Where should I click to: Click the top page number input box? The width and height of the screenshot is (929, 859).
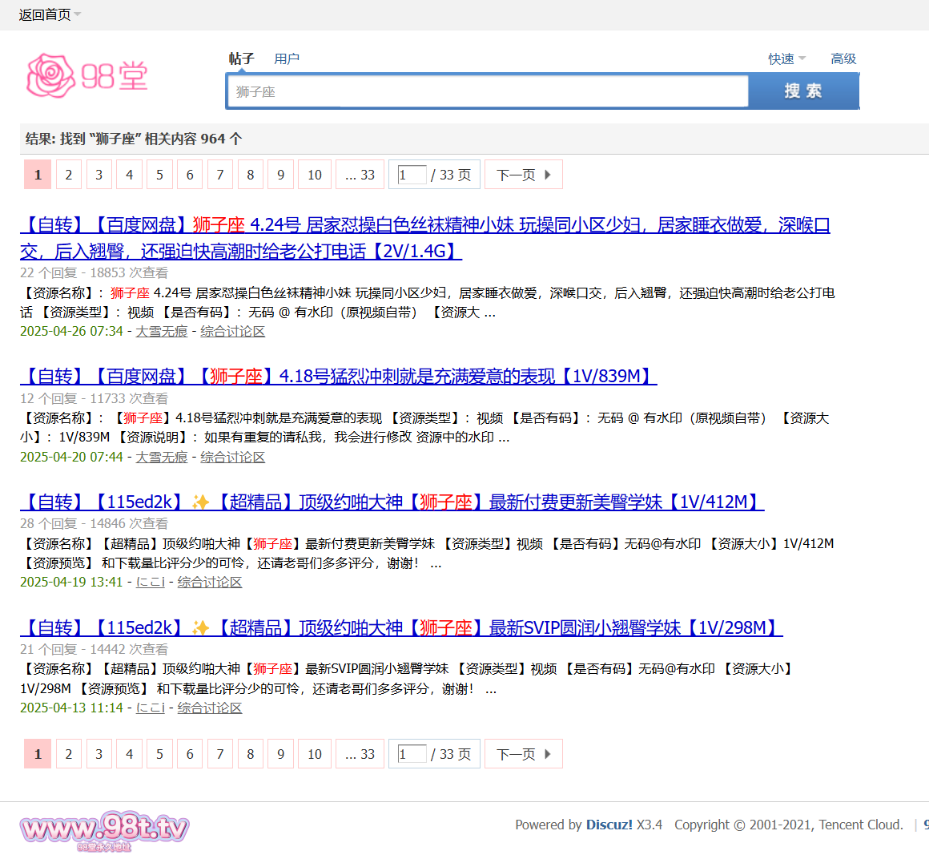412,175
